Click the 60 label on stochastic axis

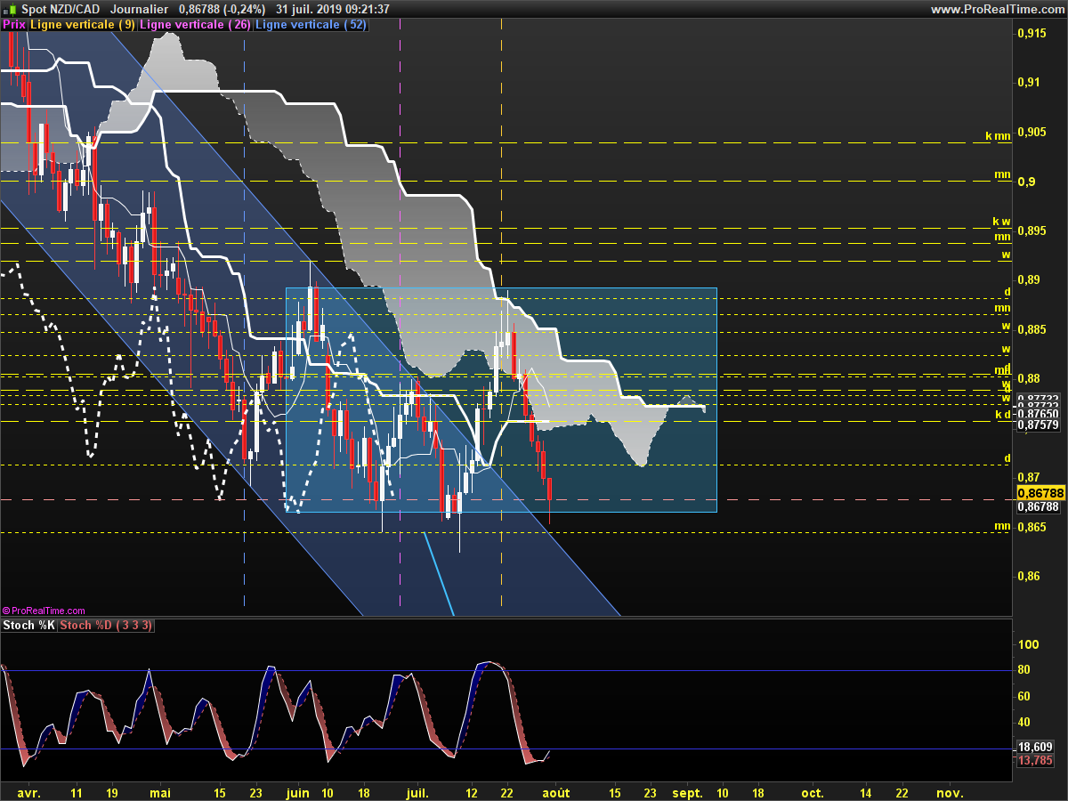[1025, 696]
